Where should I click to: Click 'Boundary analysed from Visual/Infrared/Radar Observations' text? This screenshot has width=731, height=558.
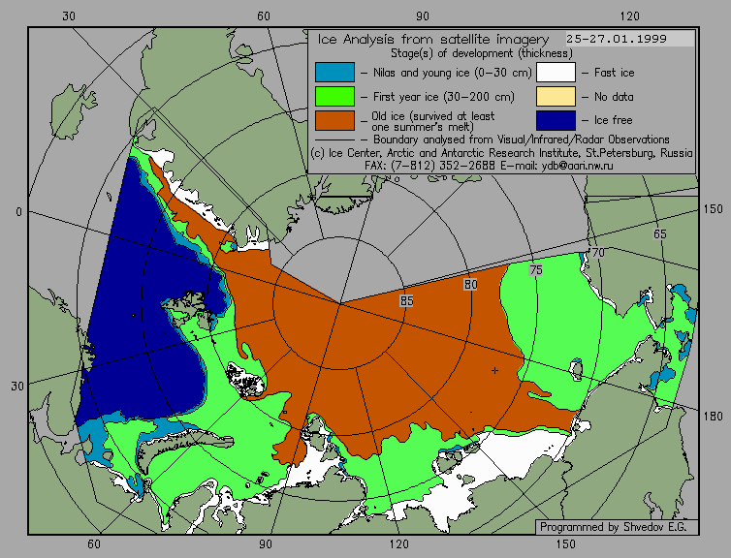(522, 139)
